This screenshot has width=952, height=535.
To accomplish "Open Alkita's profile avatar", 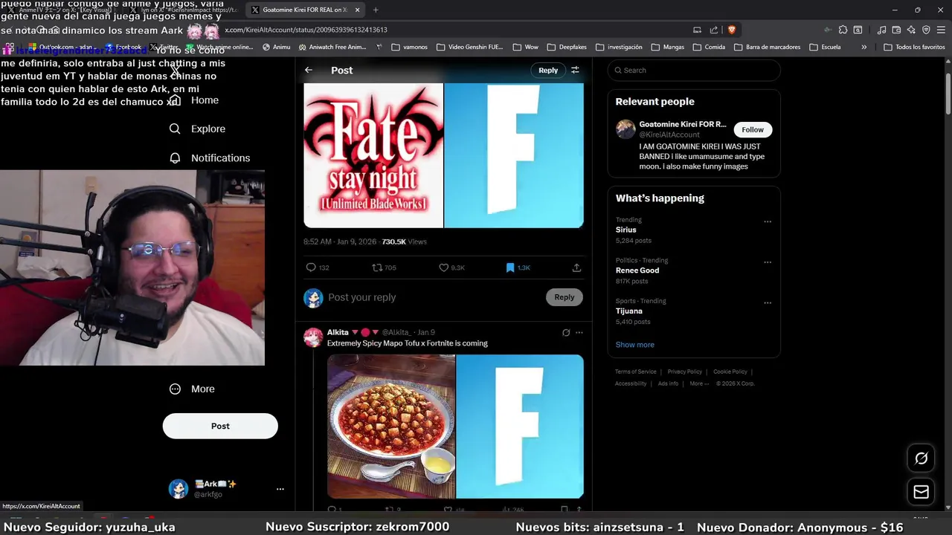I will tap(313, 337).
